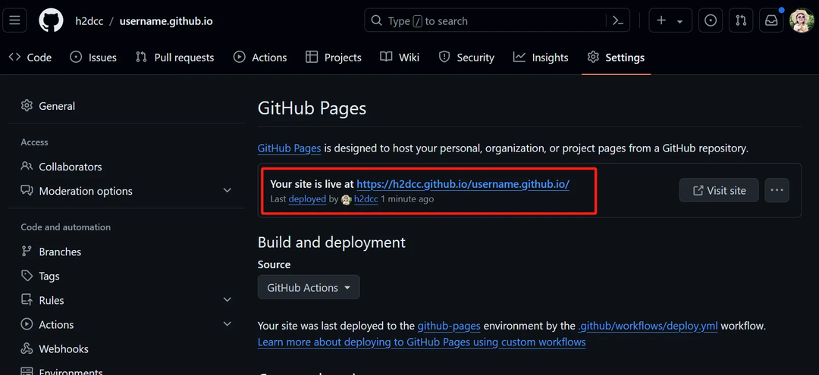Select Branches in the settings sidebar
Image resolution: width=819 pixels, height=375 pixels.
pyautogui.click(x=60, y=252)
